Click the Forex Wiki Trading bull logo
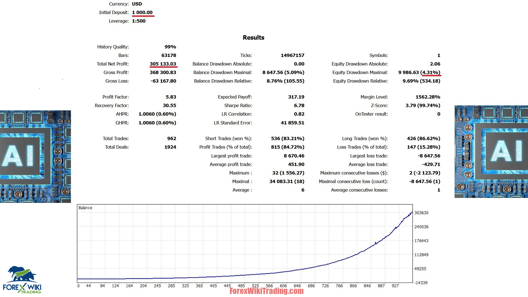This screenshot has width=528, height=297. tap(22, 279)
